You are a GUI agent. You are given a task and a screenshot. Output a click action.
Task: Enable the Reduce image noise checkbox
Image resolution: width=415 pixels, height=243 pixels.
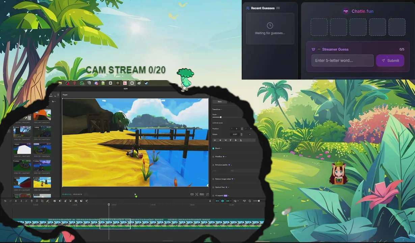click(x=213, y=179)
